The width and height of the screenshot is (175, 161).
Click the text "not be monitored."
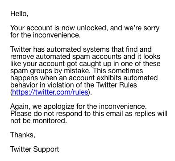point(38,120)
